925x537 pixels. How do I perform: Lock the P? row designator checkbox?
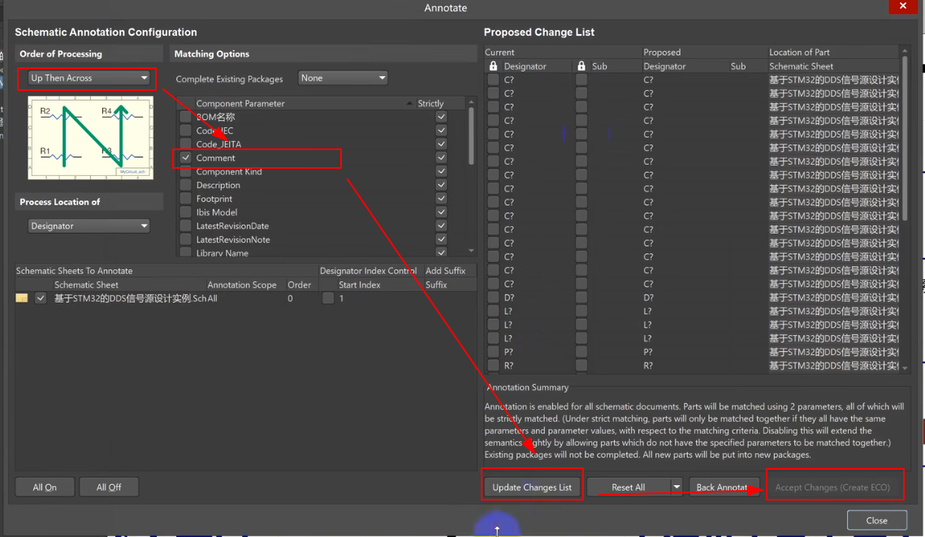493,352
